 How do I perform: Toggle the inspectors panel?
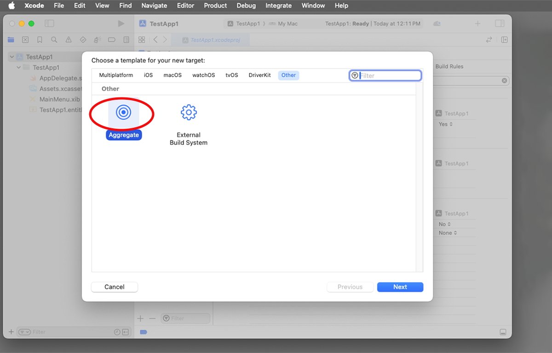coord(500,23)
